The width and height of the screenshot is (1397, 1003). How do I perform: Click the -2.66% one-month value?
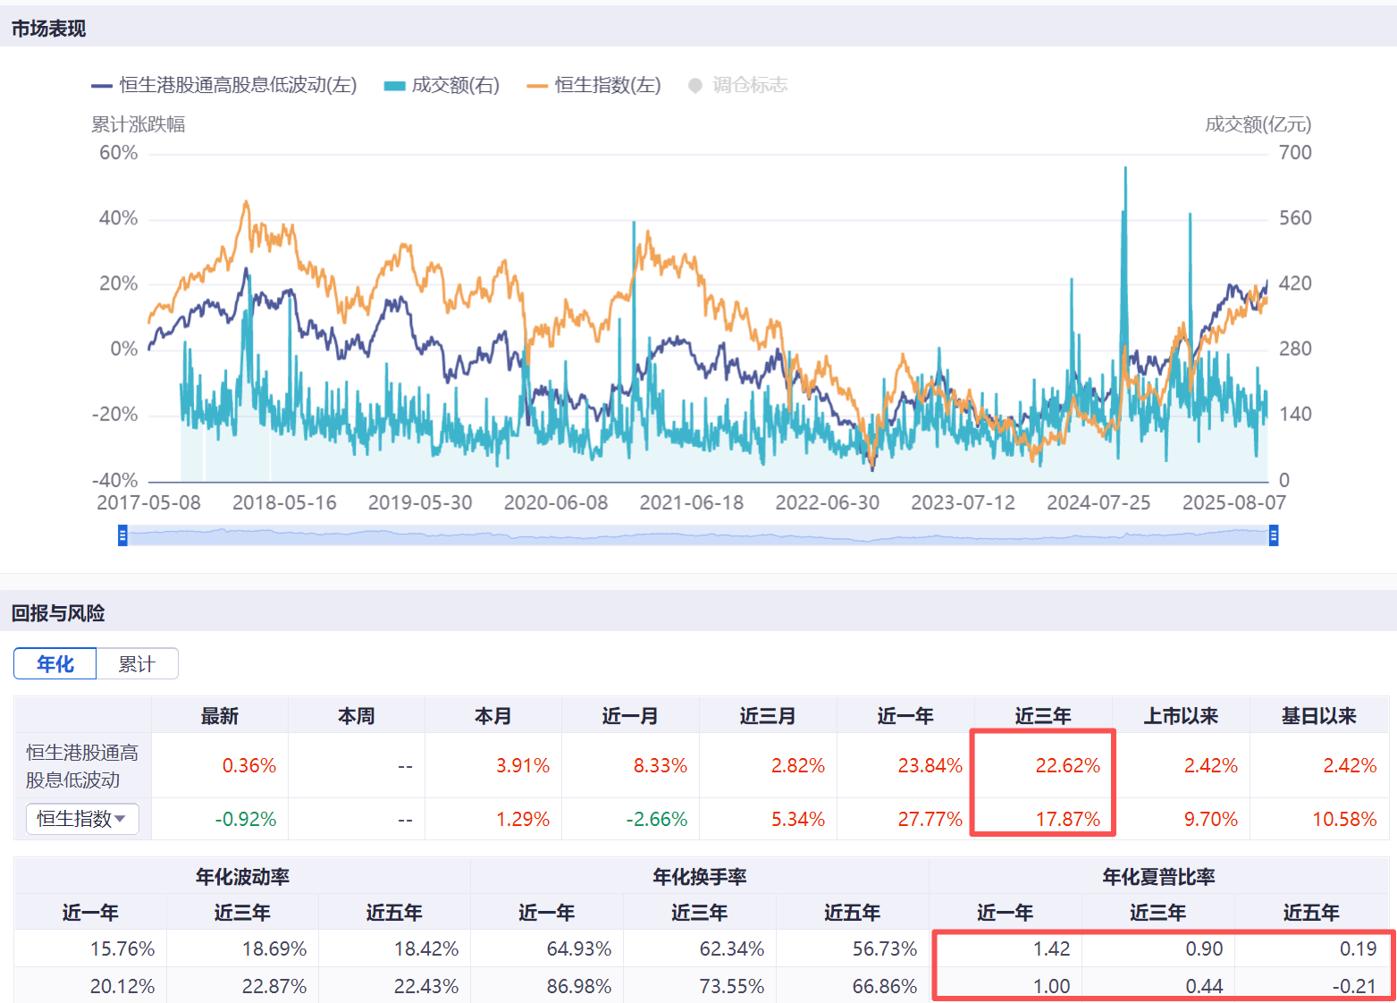(657, 819)
